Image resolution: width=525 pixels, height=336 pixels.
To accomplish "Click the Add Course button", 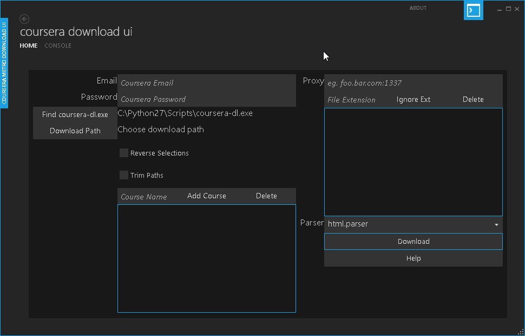I will [207, 196].
